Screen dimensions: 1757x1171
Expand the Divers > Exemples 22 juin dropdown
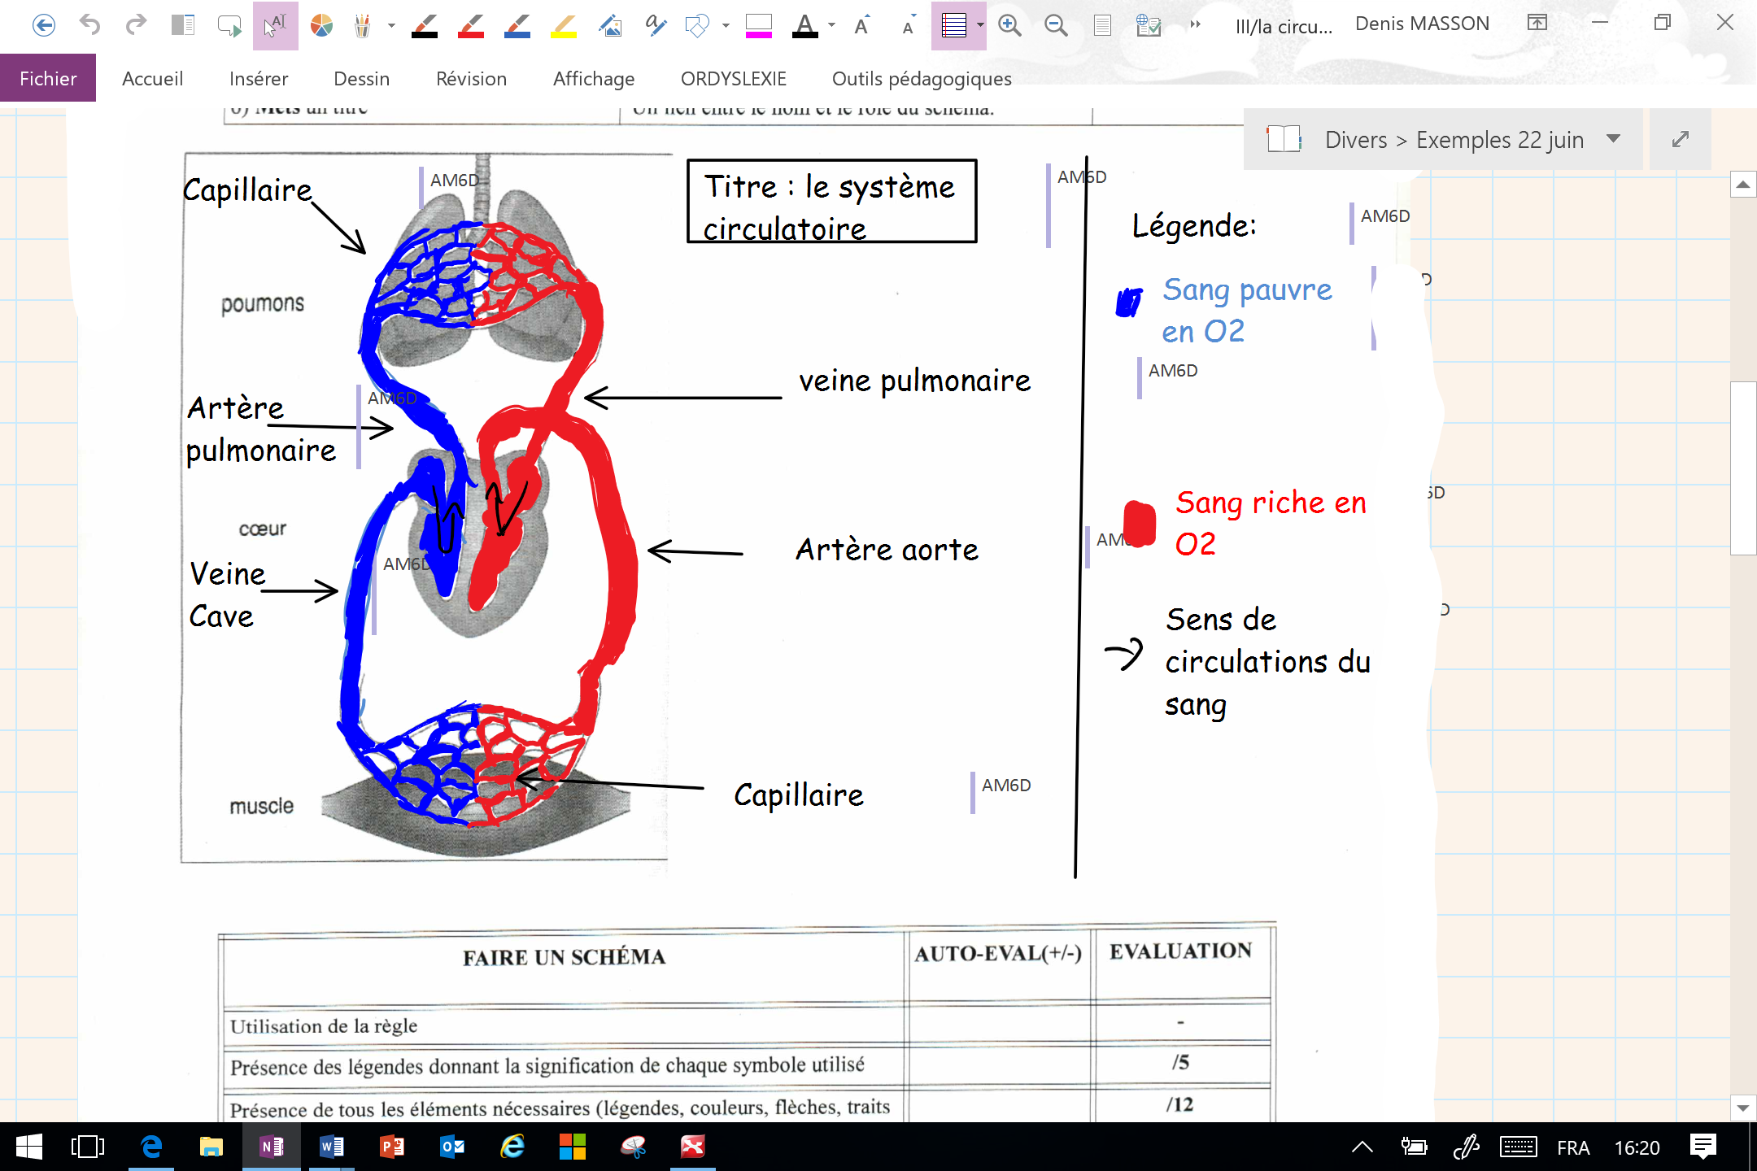click(x=1614, y=139)
